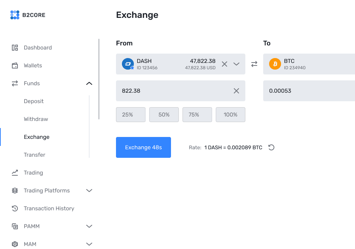The width and height of the screenshot is (355, 249).
Task: Expand the MAM submenu
Action: (89, 244)
